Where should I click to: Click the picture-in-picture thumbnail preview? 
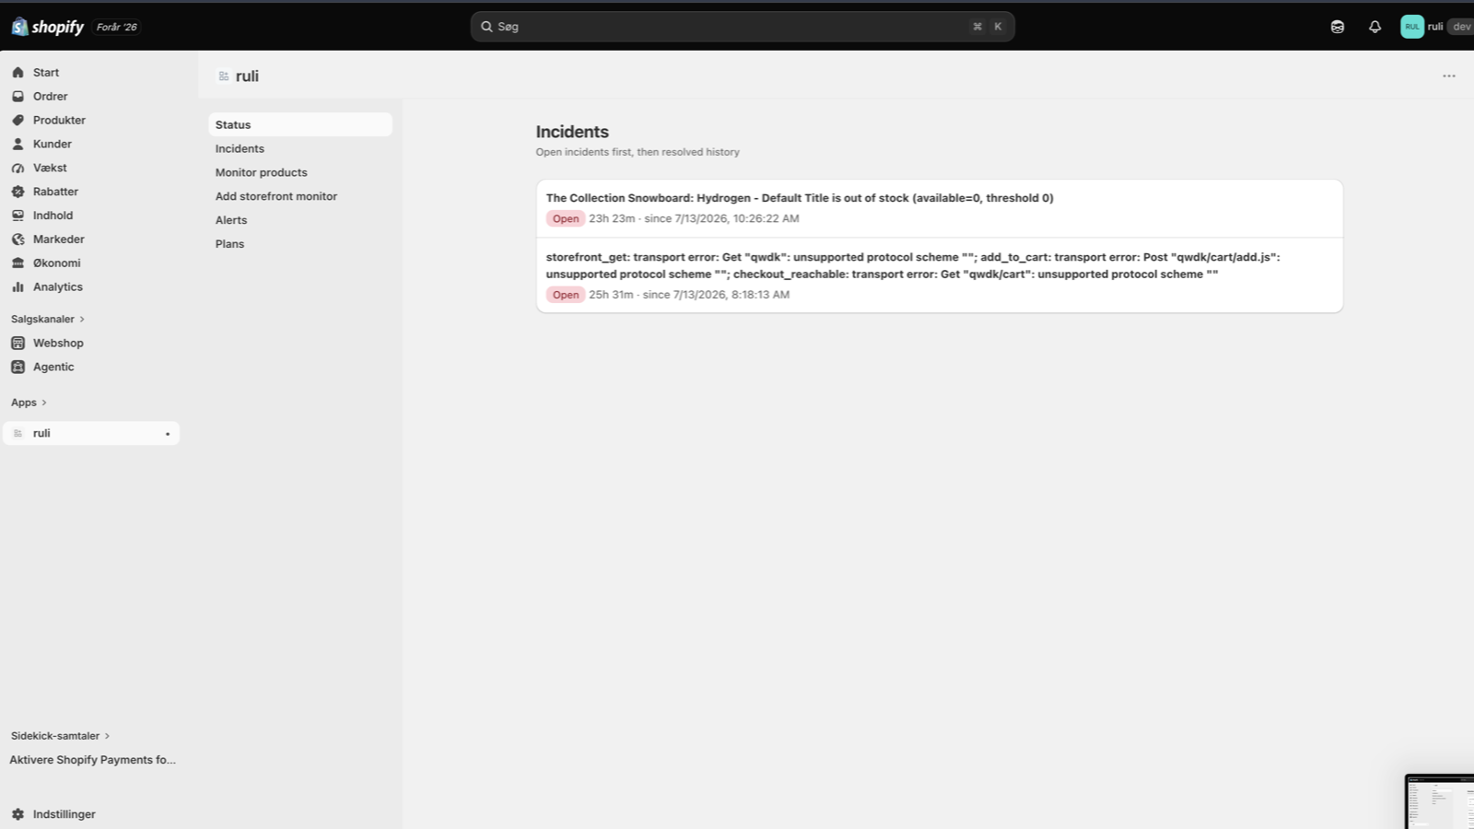tap(1439, 801)
